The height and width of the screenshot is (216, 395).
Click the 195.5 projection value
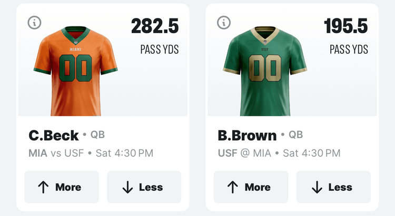click(x=345, y=26)
